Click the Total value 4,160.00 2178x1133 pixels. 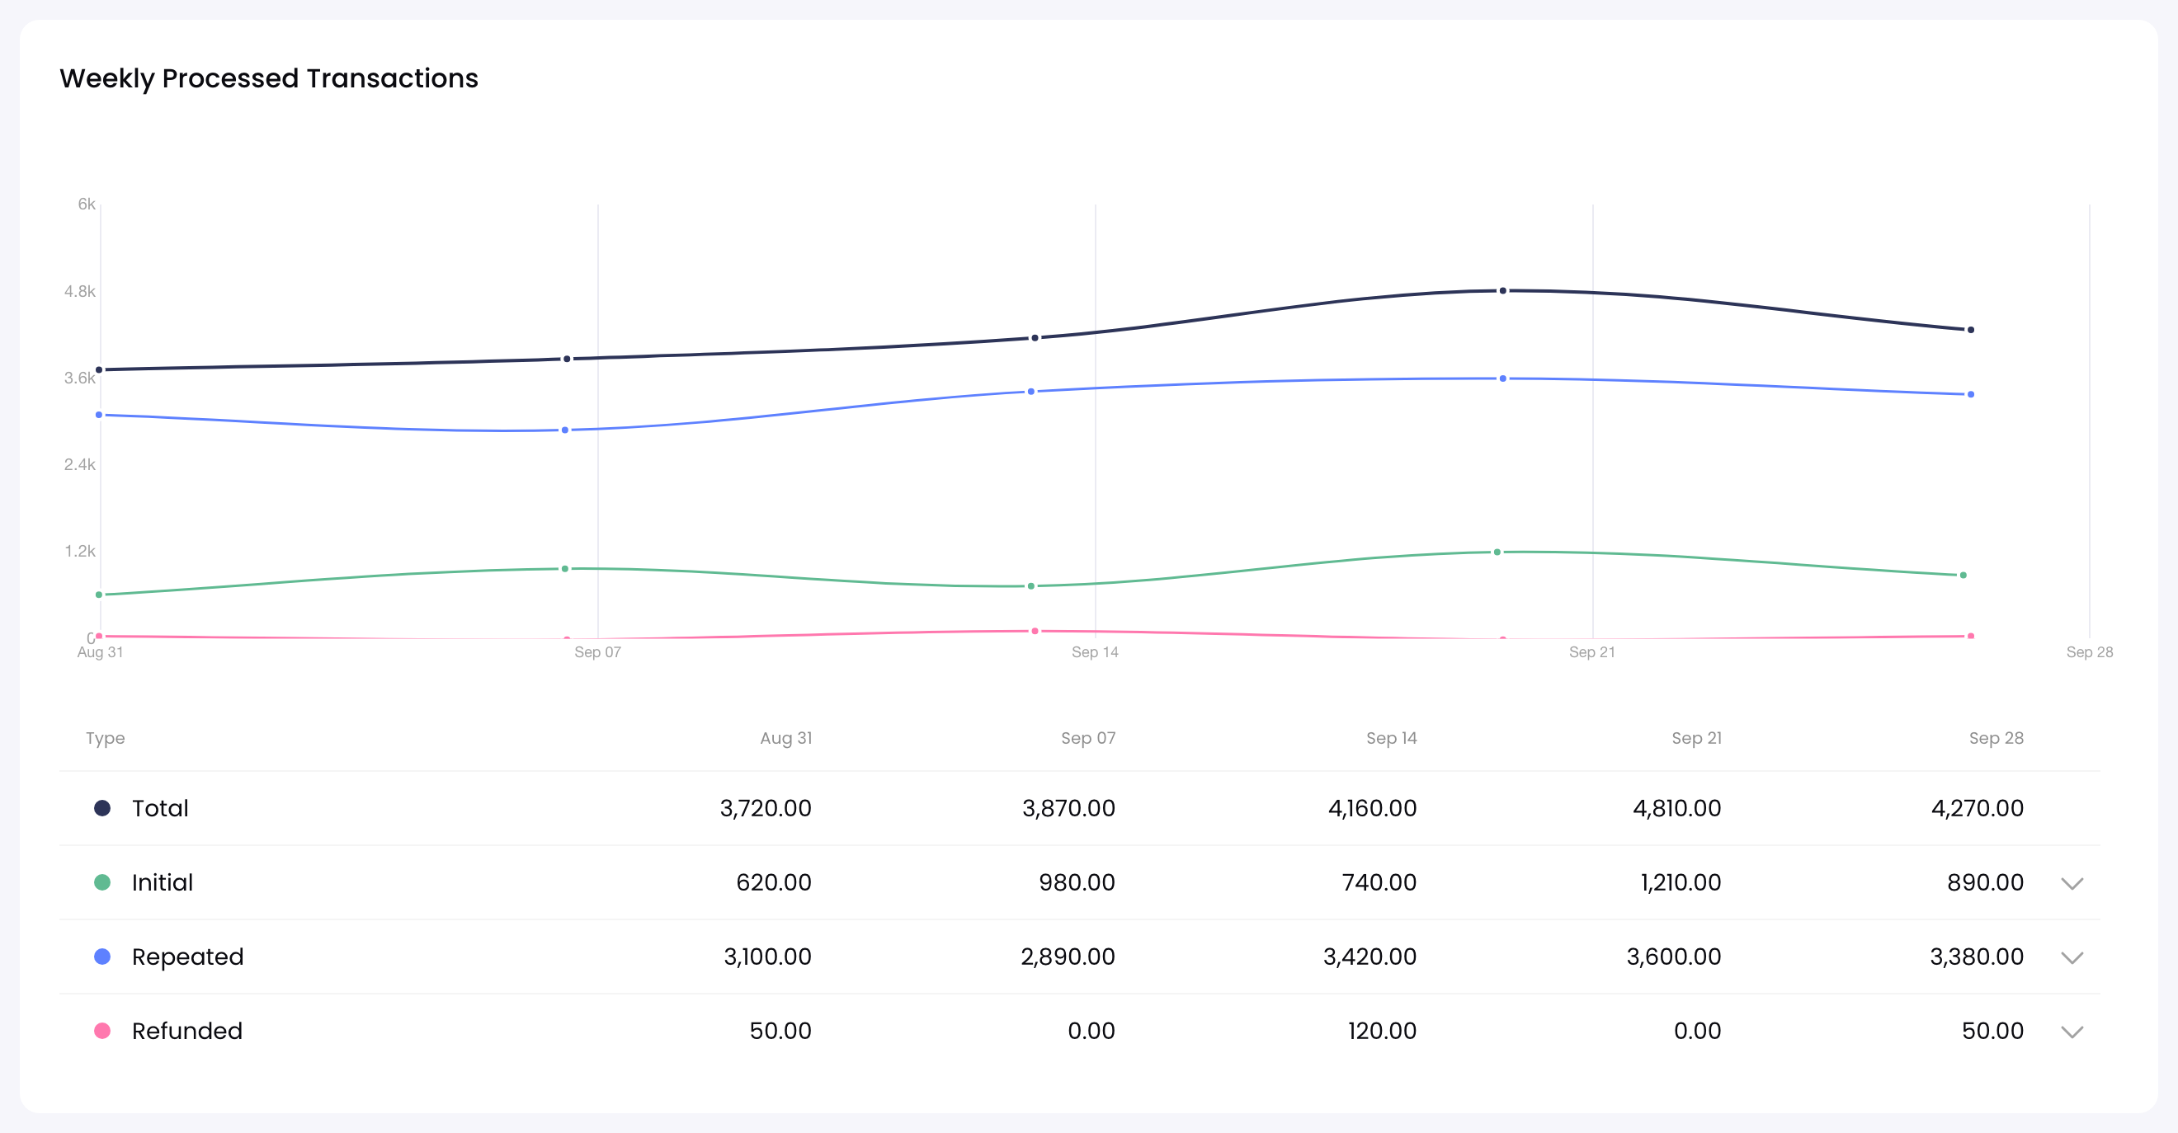[1372, 808]
